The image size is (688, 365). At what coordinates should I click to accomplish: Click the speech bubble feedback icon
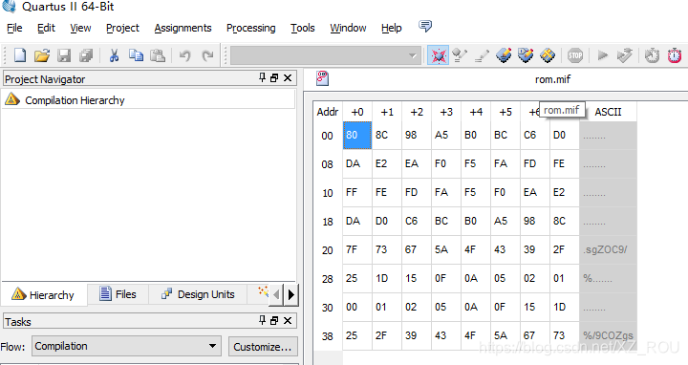tap(424, 27)
